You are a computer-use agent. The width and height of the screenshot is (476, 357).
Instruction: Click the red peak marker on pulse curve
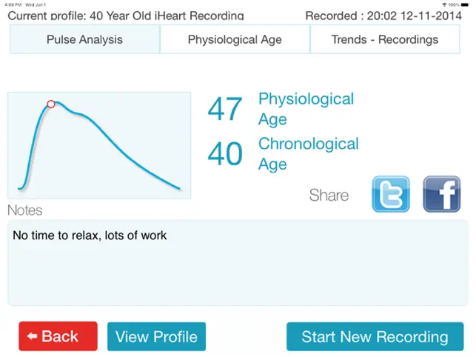[x=51, y=104]
